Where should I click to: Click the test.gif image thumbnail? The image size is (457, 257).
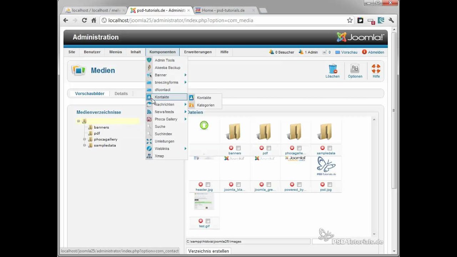pyautogui.click(x=204, y=201)
